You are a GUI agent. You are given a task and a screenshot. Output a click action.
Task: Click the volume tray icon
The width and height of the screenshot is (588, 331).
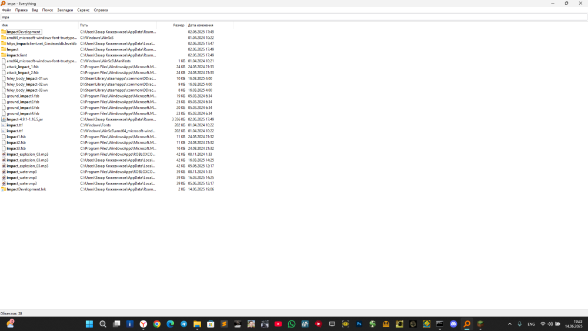click(550, 324)
